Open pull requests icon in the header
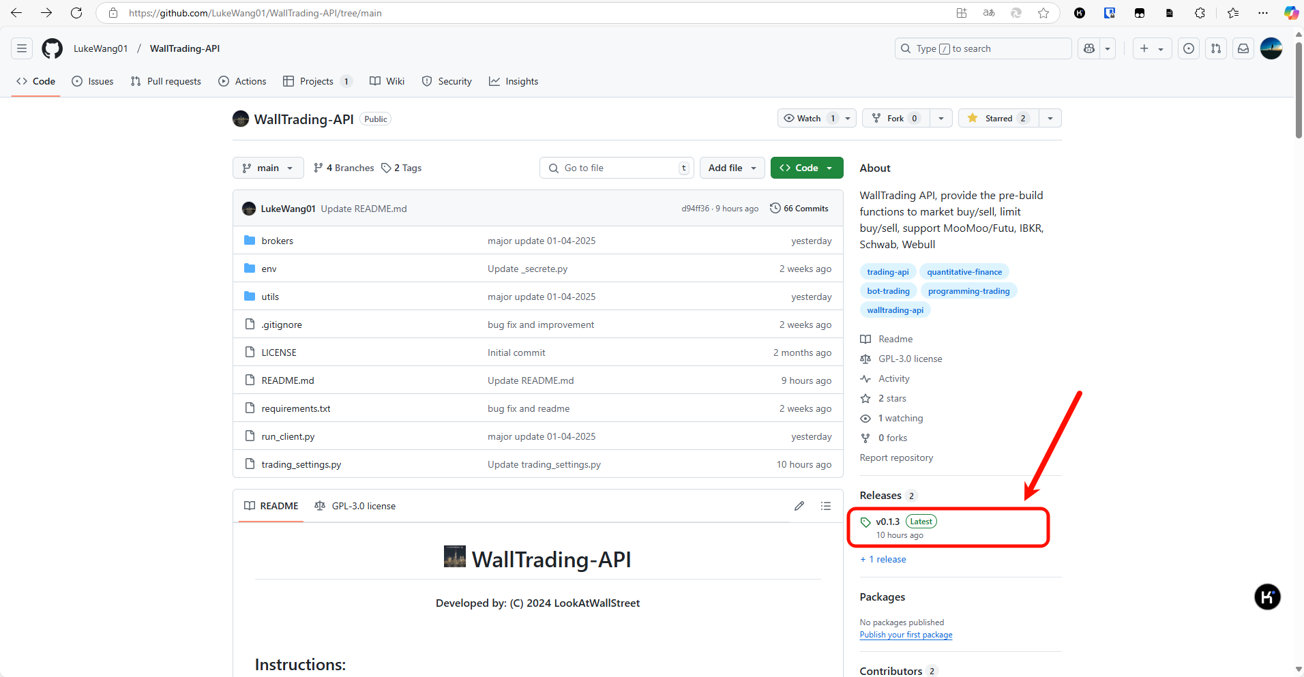This screenshot has width=1304, height=677. [x=1216, y=48]
